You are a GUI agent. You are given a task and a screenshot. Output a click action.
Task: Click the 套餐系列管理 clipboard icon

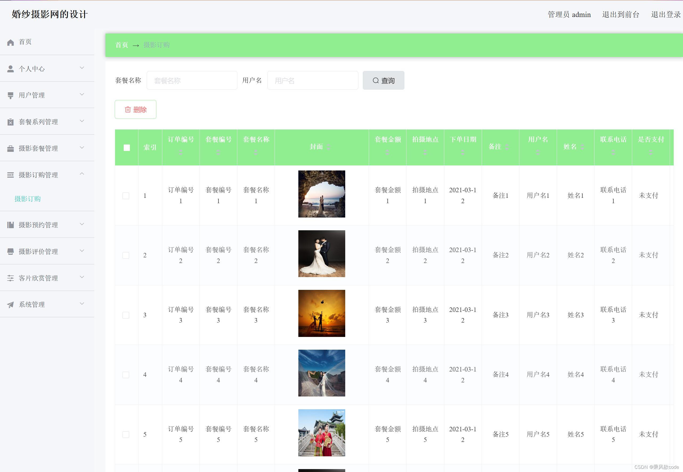coord(11,122)
